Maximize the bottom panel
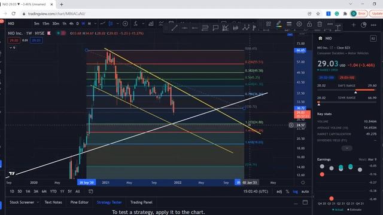Viewport: 383px width, 215px height. [305, 202]
